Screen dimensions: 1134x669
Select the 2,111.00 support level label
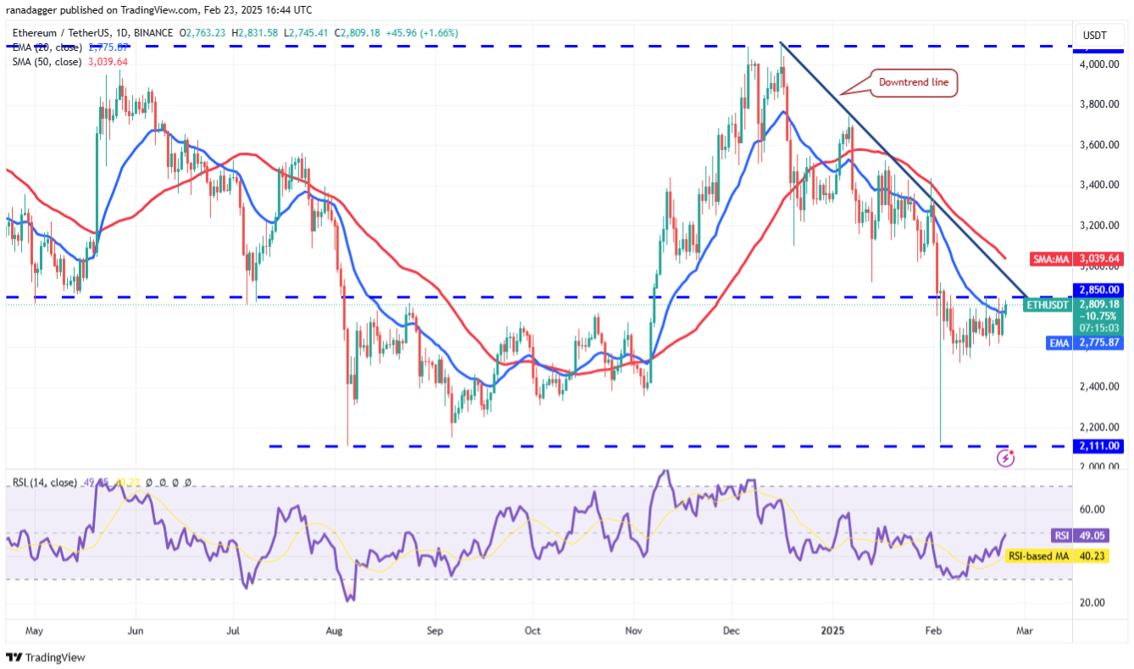[x=1099, y=446]
